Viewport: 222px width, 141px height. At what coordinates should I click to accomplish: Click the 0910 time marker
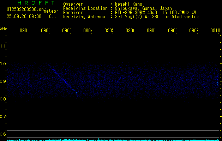pos(215,30)
